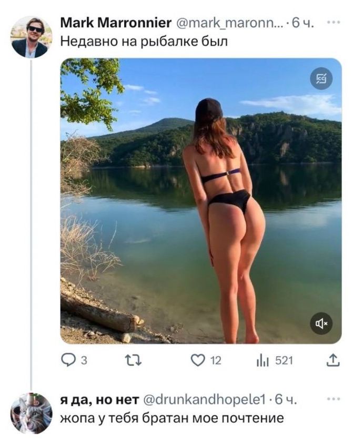The height and width of the screenshot is (443, 353).
Task: Click the 'я да, но нет' display name
Action: click(99, 399)
